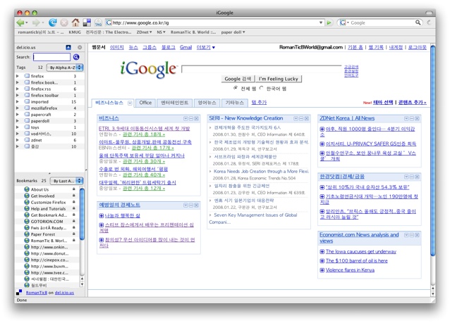Open the search engine selector dropdown
This screenshot has height=323, width=450.
click(x=344, y=23)
